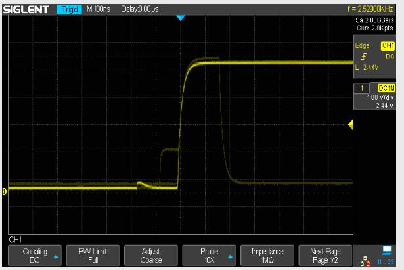The width and height of the screenshot is (404, 270).
Task: Click the trigger level L 2.44V value
Action: tap(367, 67)
